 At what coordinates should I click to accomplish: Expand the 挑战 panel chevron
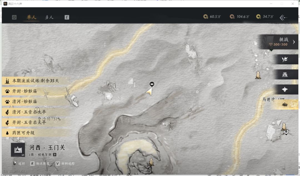(x=294, y=42)
